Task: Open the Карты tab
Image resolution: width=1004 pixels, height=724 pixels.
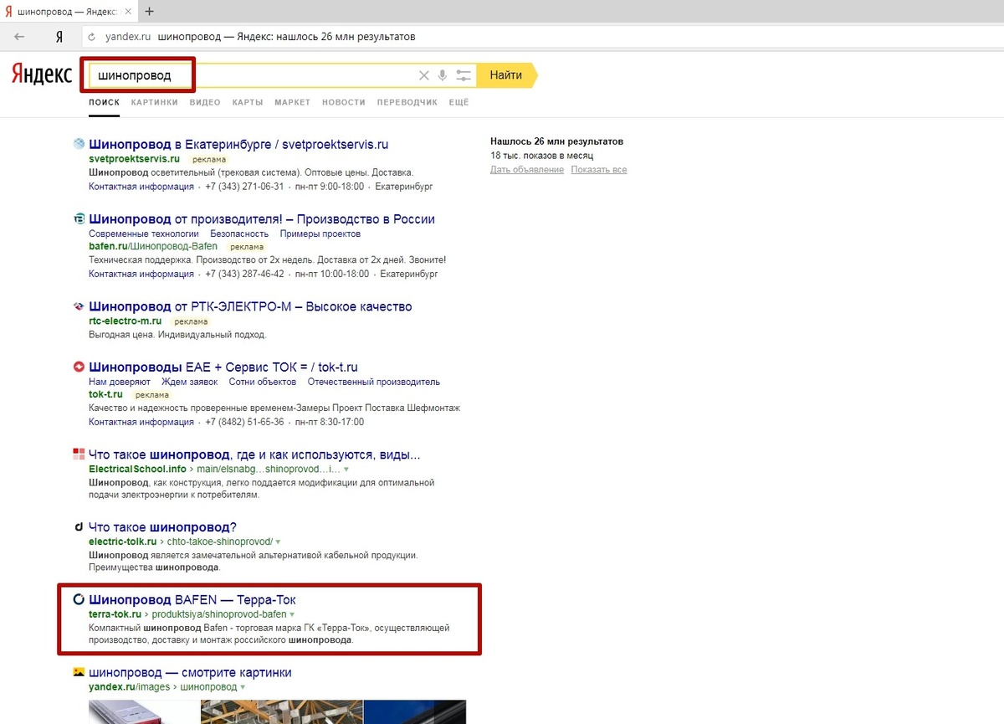Action: click(x=248, y=102)
